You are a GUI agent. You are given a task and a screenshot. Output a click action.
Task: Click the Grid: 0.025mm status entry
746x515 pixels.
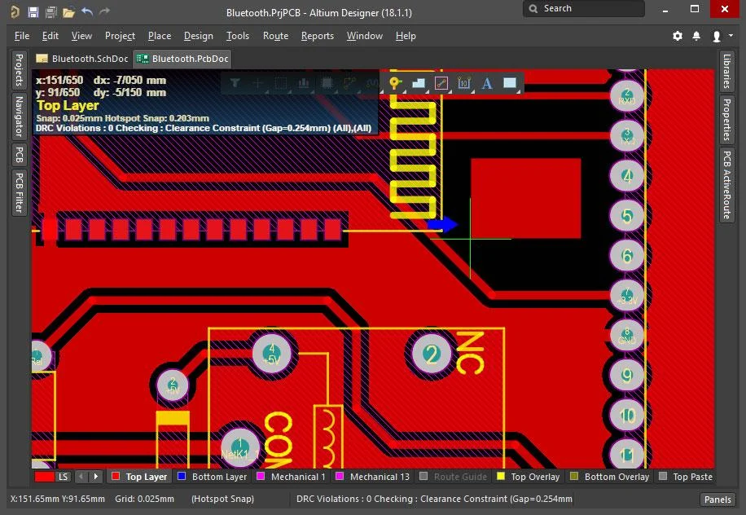pos(144,499)
